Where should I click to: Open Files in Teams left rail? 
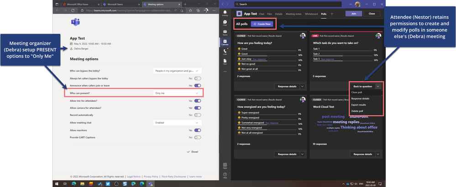point(225,62)
